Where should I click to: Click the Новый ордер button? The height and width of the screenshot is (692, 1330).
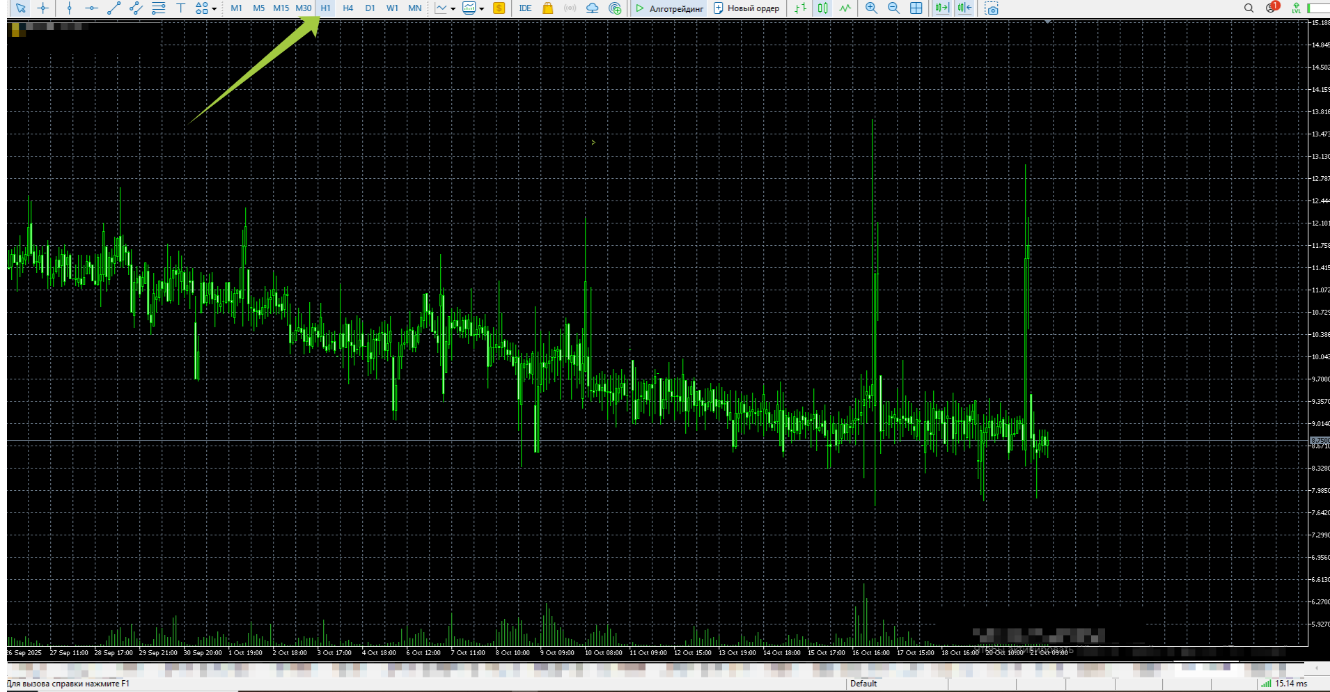[x=746, y=8]
